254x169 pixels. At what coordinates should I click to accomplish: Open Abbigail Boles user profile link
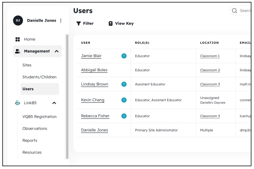[x=94, y=70]
